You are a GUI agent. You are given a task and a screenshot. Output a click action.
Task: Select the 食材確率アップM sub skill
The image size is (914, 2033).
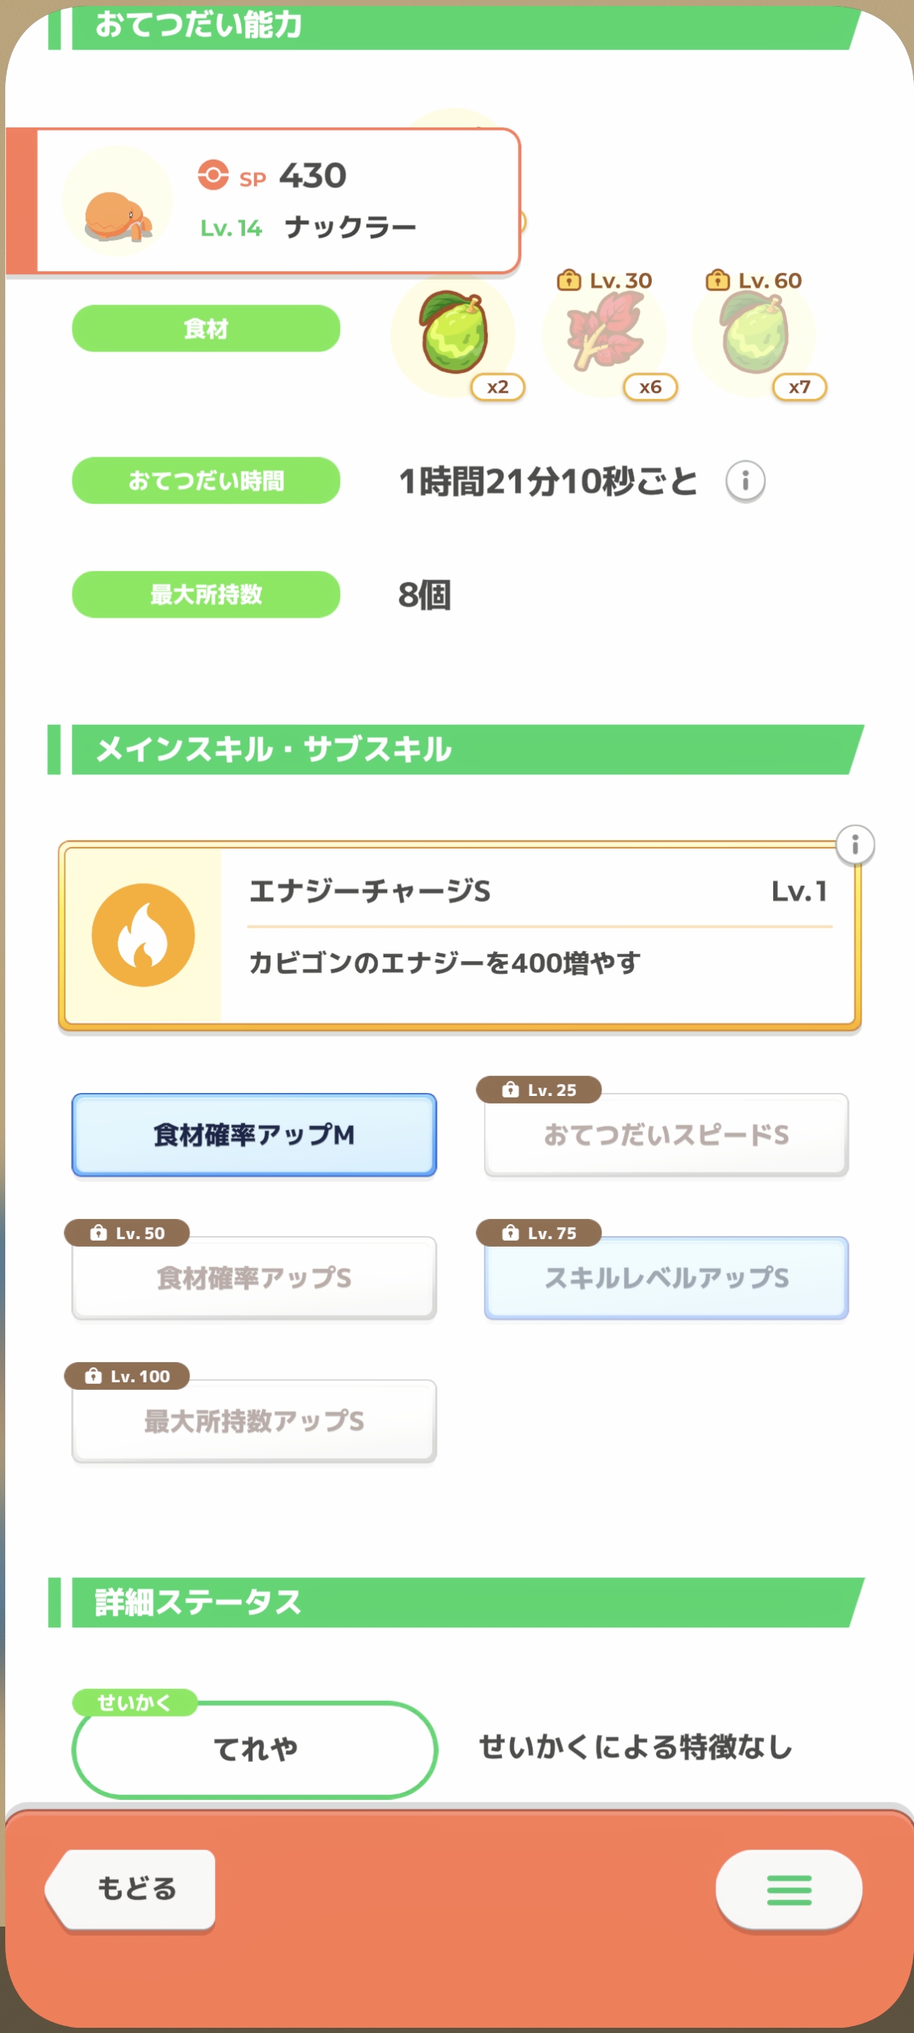[x=254, y=1135]
